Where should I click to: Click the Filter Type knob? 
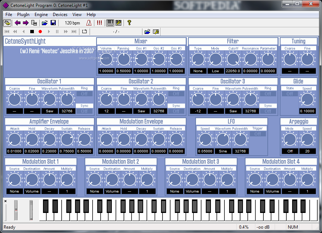click(x=198, y=59)
